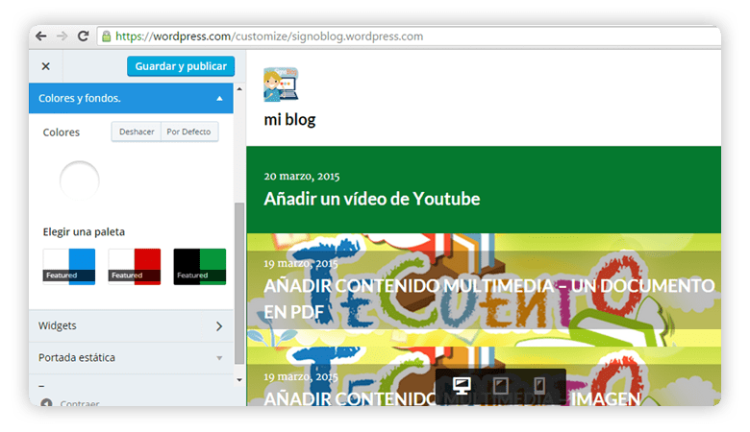Click the sidebar scrollbar up arrow
The image size is (750, 432).
point(239,89)
